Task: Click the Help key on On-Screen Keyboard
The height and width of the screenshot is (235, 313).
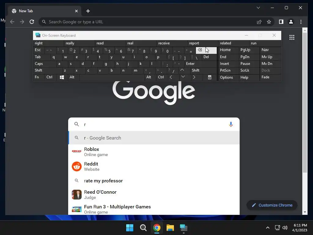Action: (x=249, y=77)
